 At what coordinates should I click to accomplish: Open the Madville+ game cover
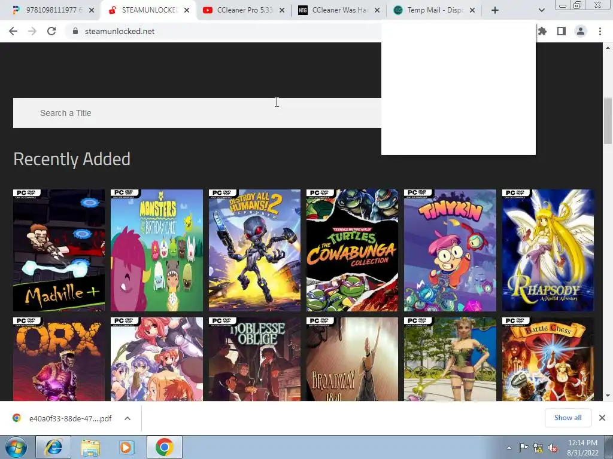coord(59,250)
